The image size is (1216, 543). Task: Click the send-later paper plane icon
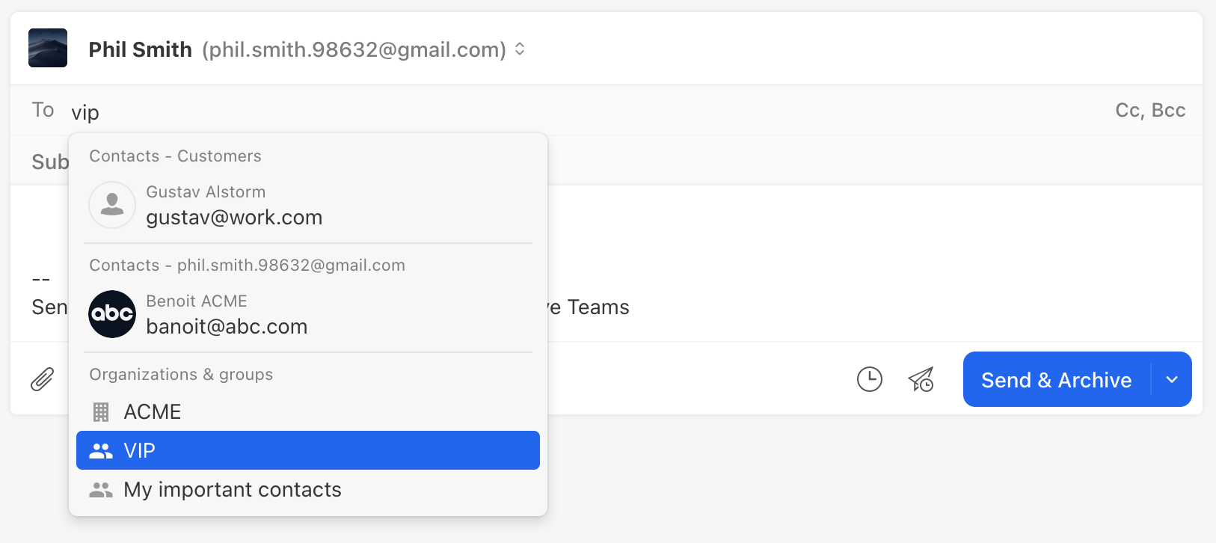click(921, 380)
